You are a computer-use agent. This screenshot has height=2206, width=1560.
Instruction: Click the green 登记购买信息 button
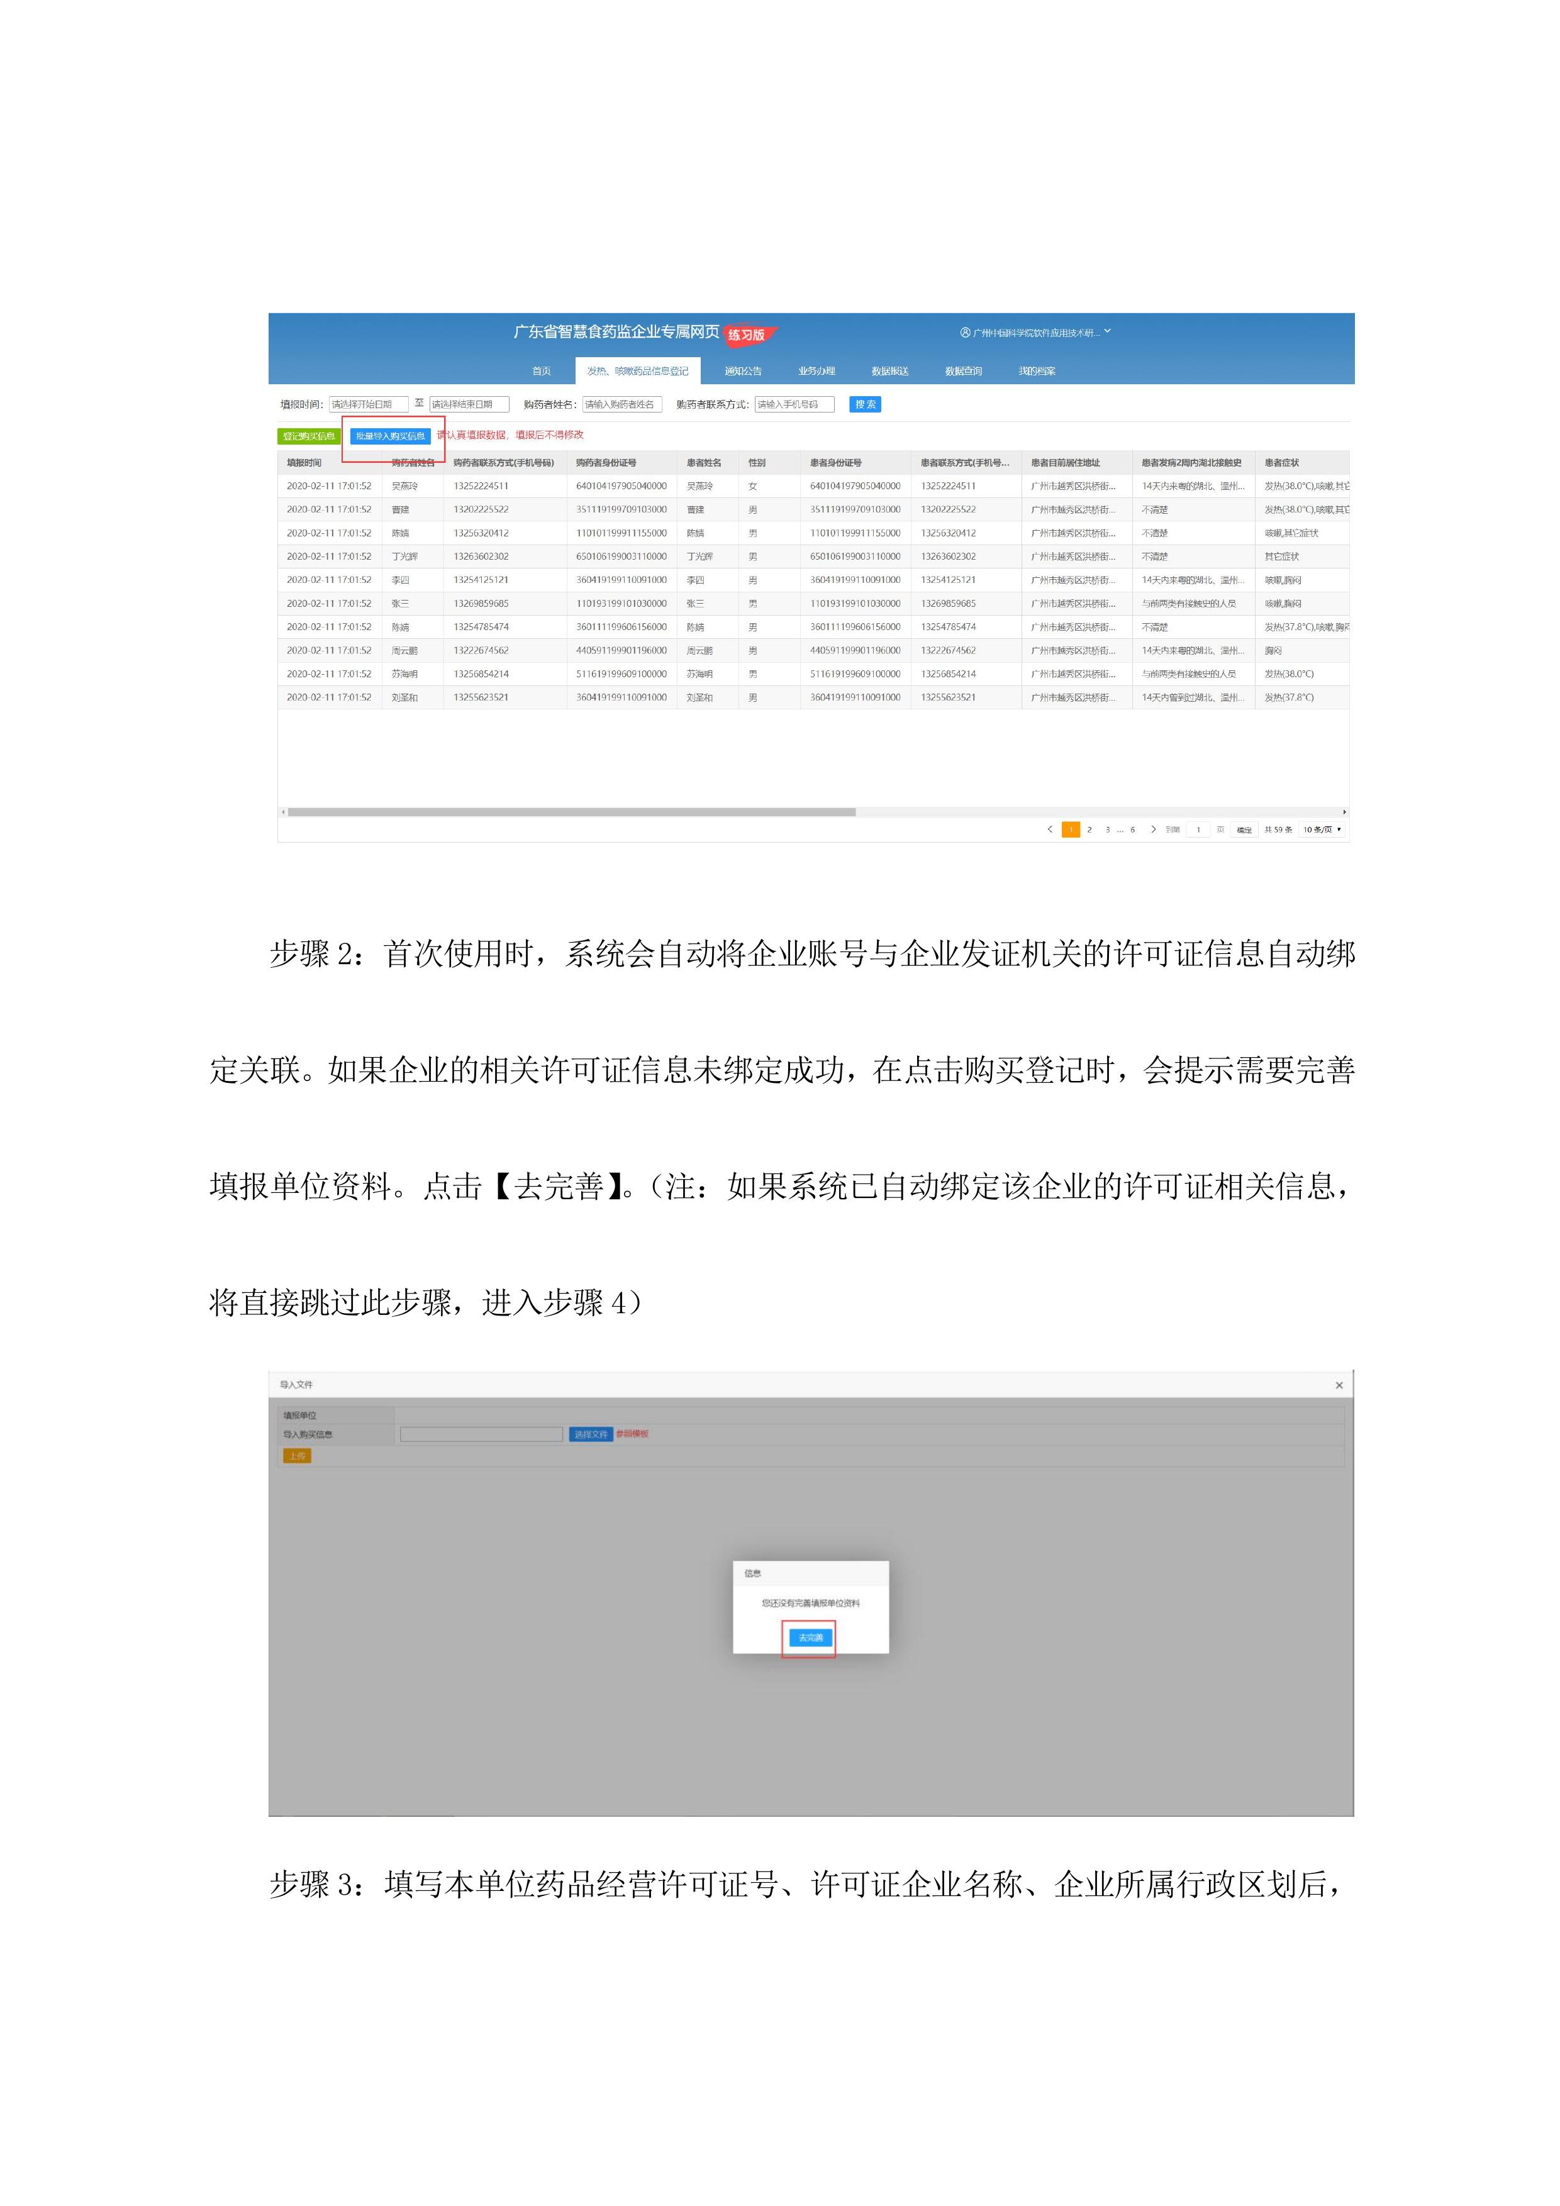[x=308, y=436]
